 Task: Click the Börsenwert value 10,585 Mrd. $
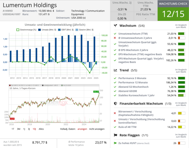[x=46, y=11]
